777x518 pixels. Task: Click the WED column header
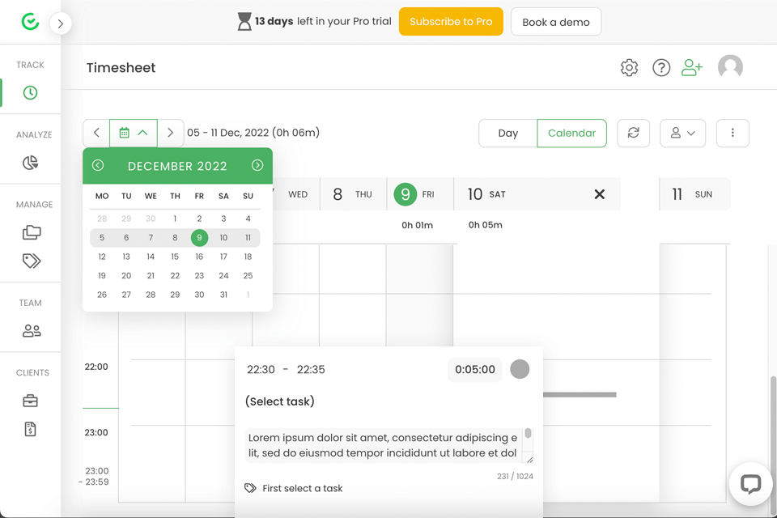[x=297, y=194]
